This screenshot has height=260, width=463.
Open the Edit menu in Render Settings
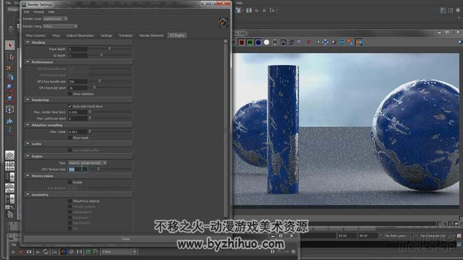[27, 12]
